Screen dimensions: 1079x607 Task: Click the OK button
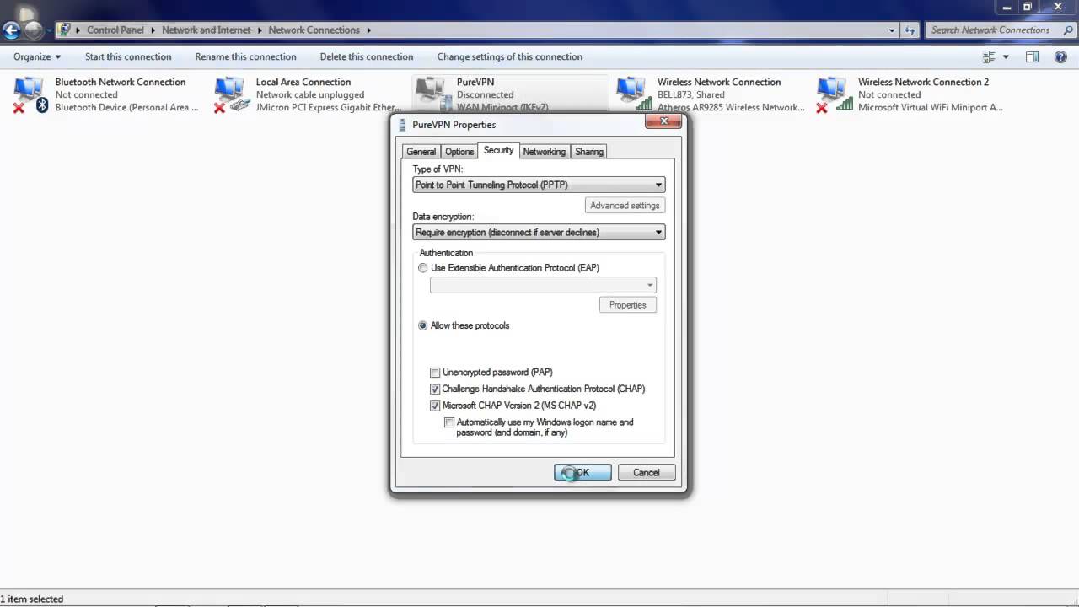tap(582, 472)
